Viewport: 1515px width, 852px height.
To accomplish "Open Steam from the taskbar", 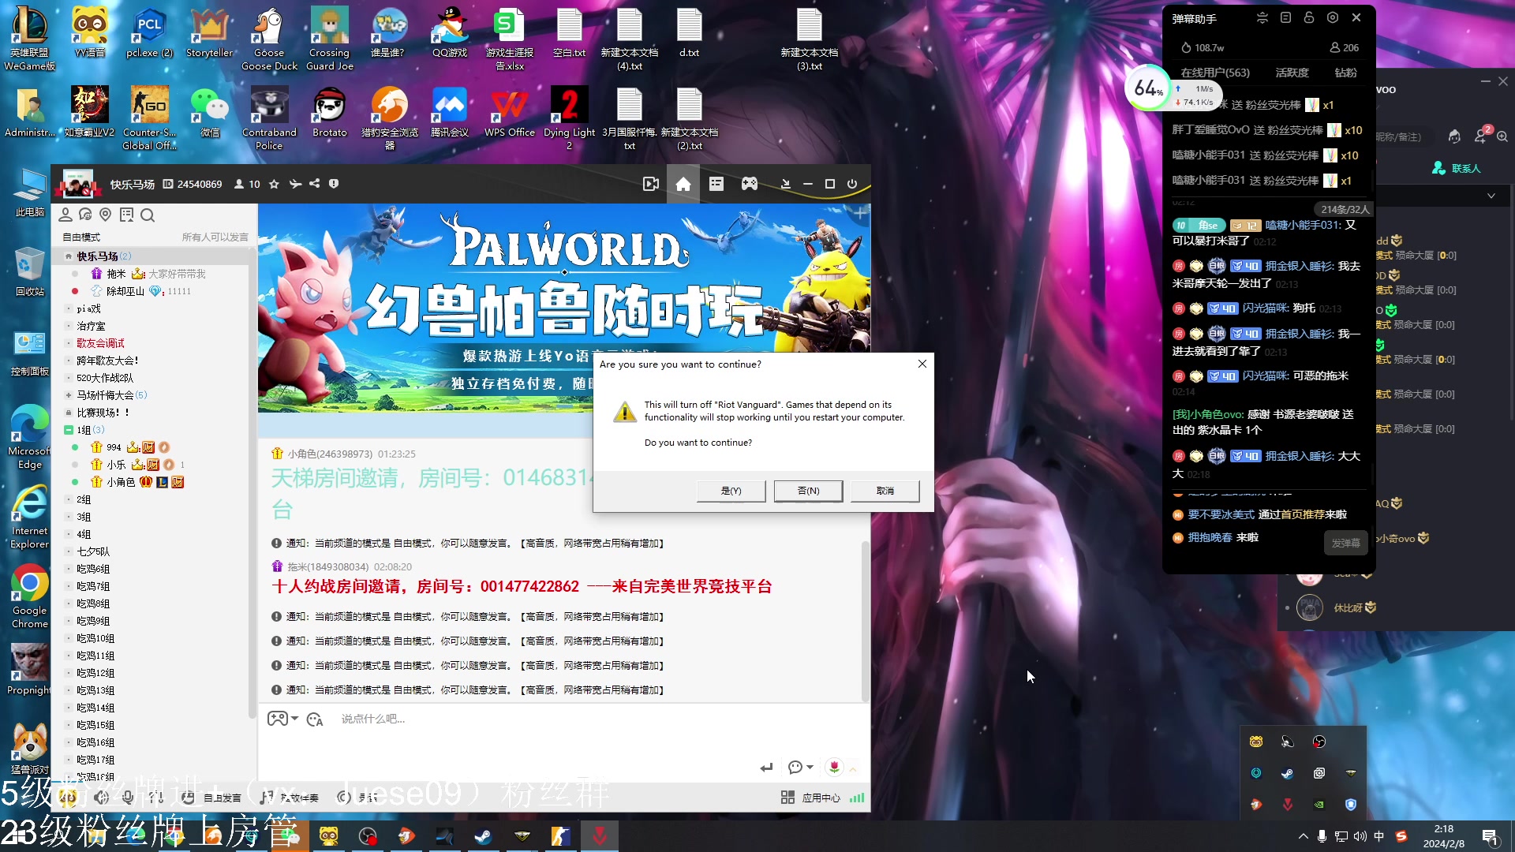I will (482, 835).
